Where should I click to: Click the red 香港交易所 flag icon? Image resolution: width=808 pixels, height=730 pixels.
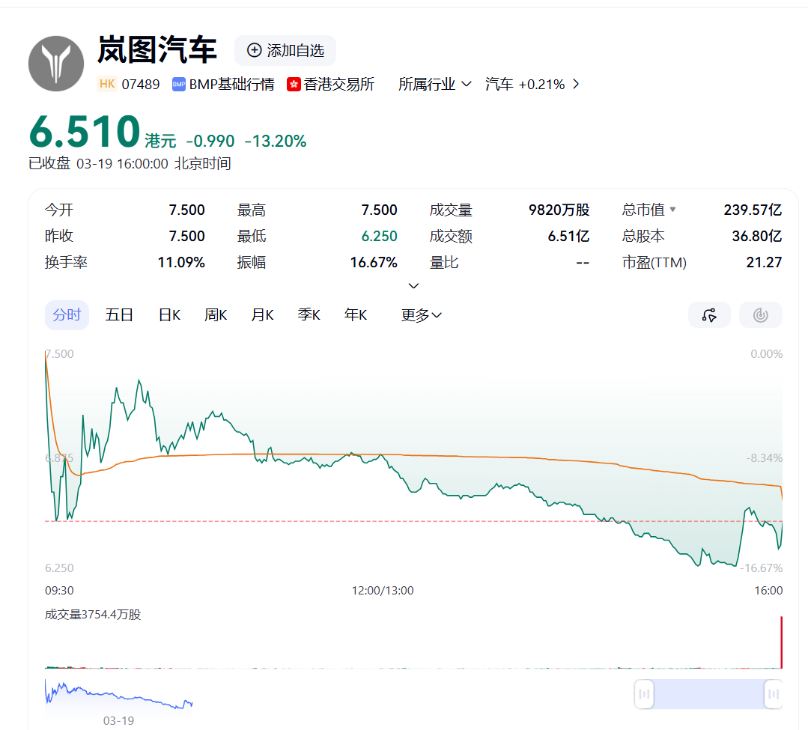coord(293,85)
